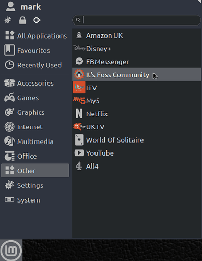This screenshot has height=261, width=202.
Task: Click the logout icon
Action: (37, 20)
